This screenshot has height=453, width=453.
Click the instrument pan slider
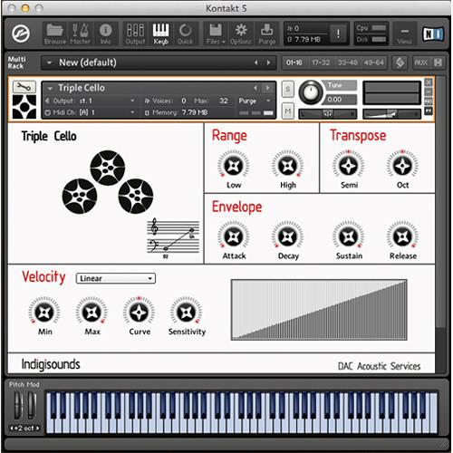coord(328,114)
